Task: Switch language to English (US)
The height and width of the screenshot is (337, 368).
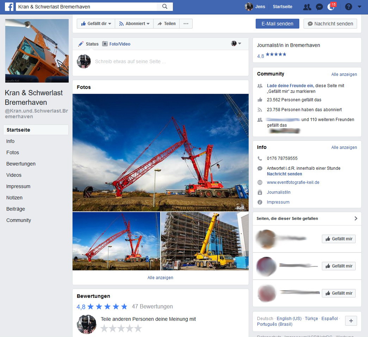Action: 289,318
